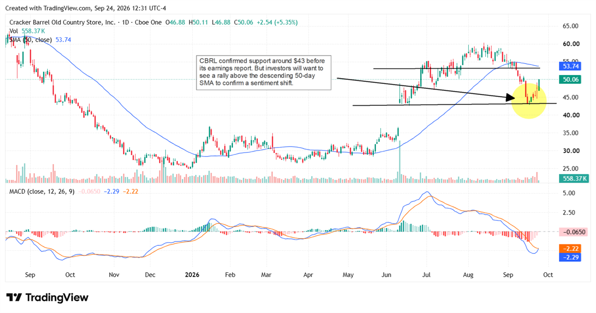Click the 25.00 price axis label
This screenshot has height=313, width=596.
coord(572,169)
